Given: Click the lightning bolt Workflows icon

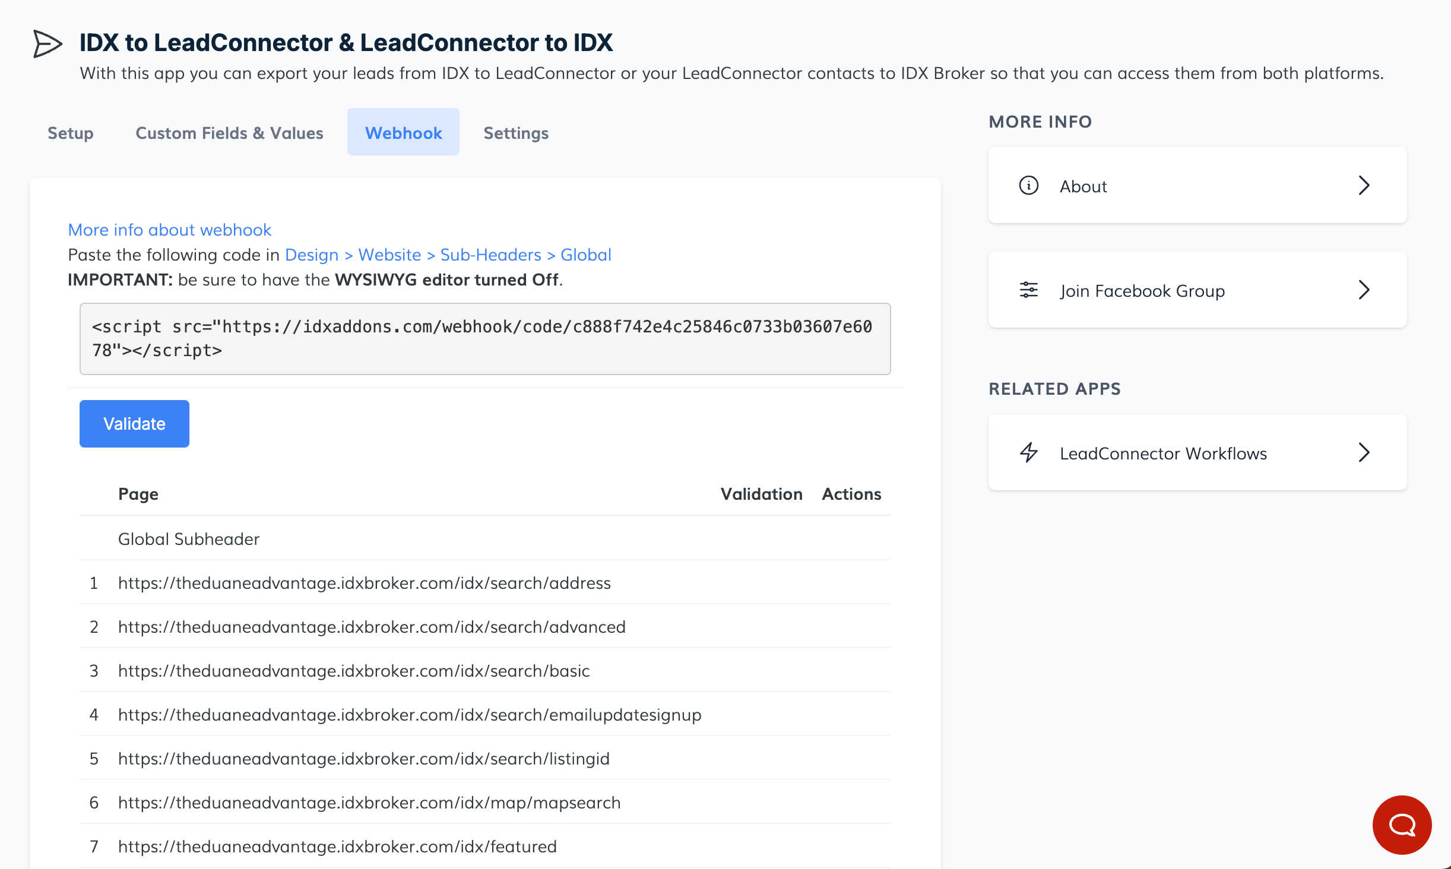Looking at the screenshot, I should (x=1028, y=453).
